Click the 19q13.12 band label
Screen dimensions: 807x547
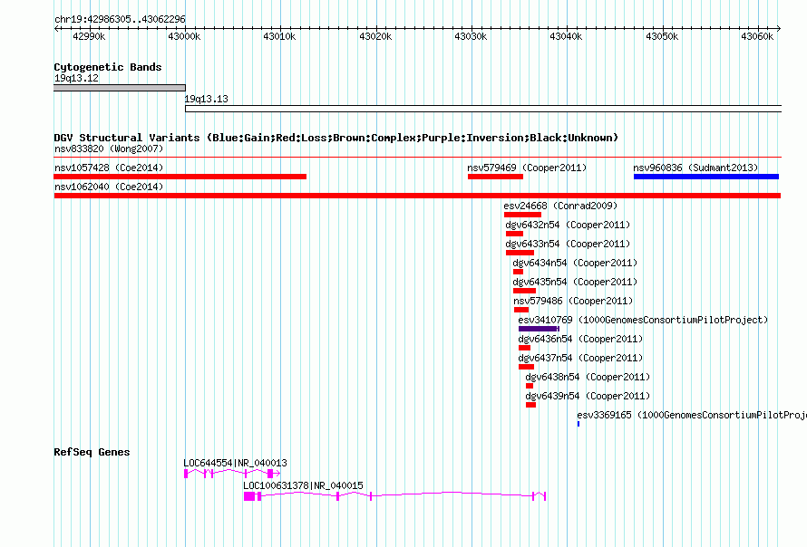[76, 78]
